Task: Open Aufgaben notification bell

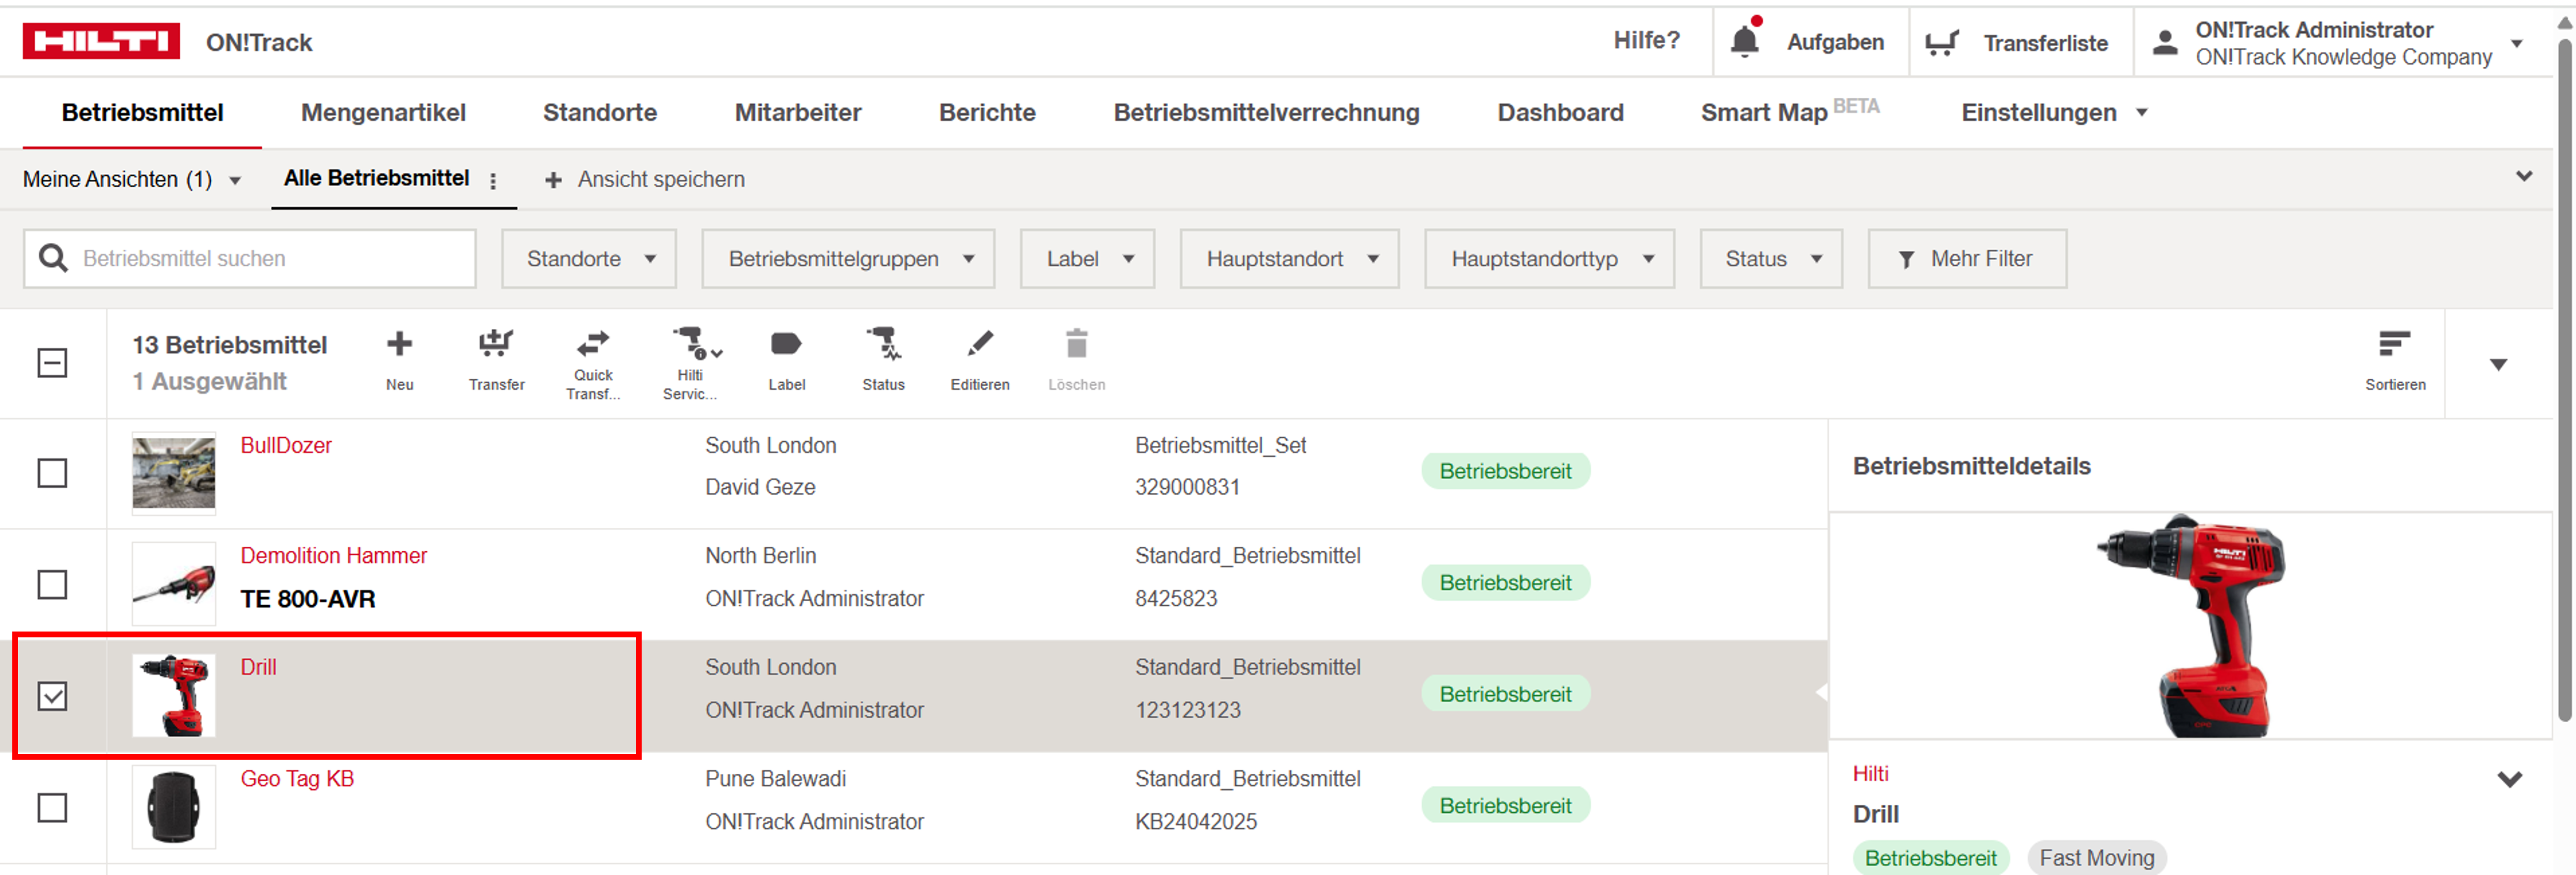Action: pyautogui.click(x=1745, y=42)
